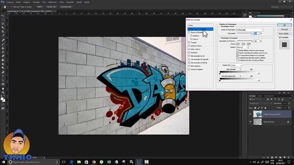The width and height of the screenshot is (294, 165).
Task: Open the Editar menu
Action: tap(18, 2)
